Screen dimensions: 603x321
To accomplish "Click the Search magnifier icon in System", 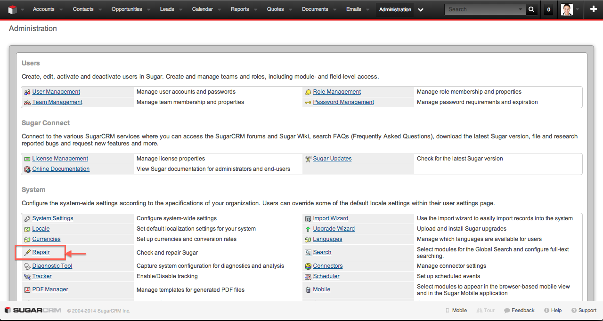I will 308,252.
